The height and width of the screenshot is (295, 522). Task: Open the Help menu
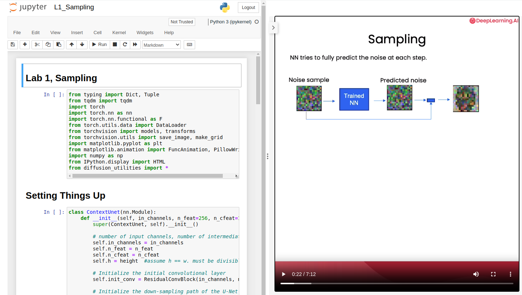169,32
